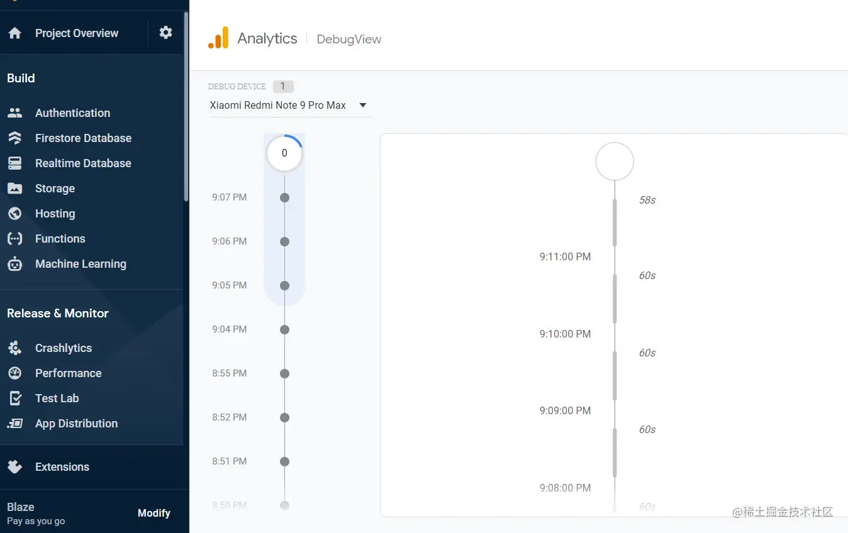
Task: Select the 8:55 PM timeline dot
Action: tap(284, 373)
